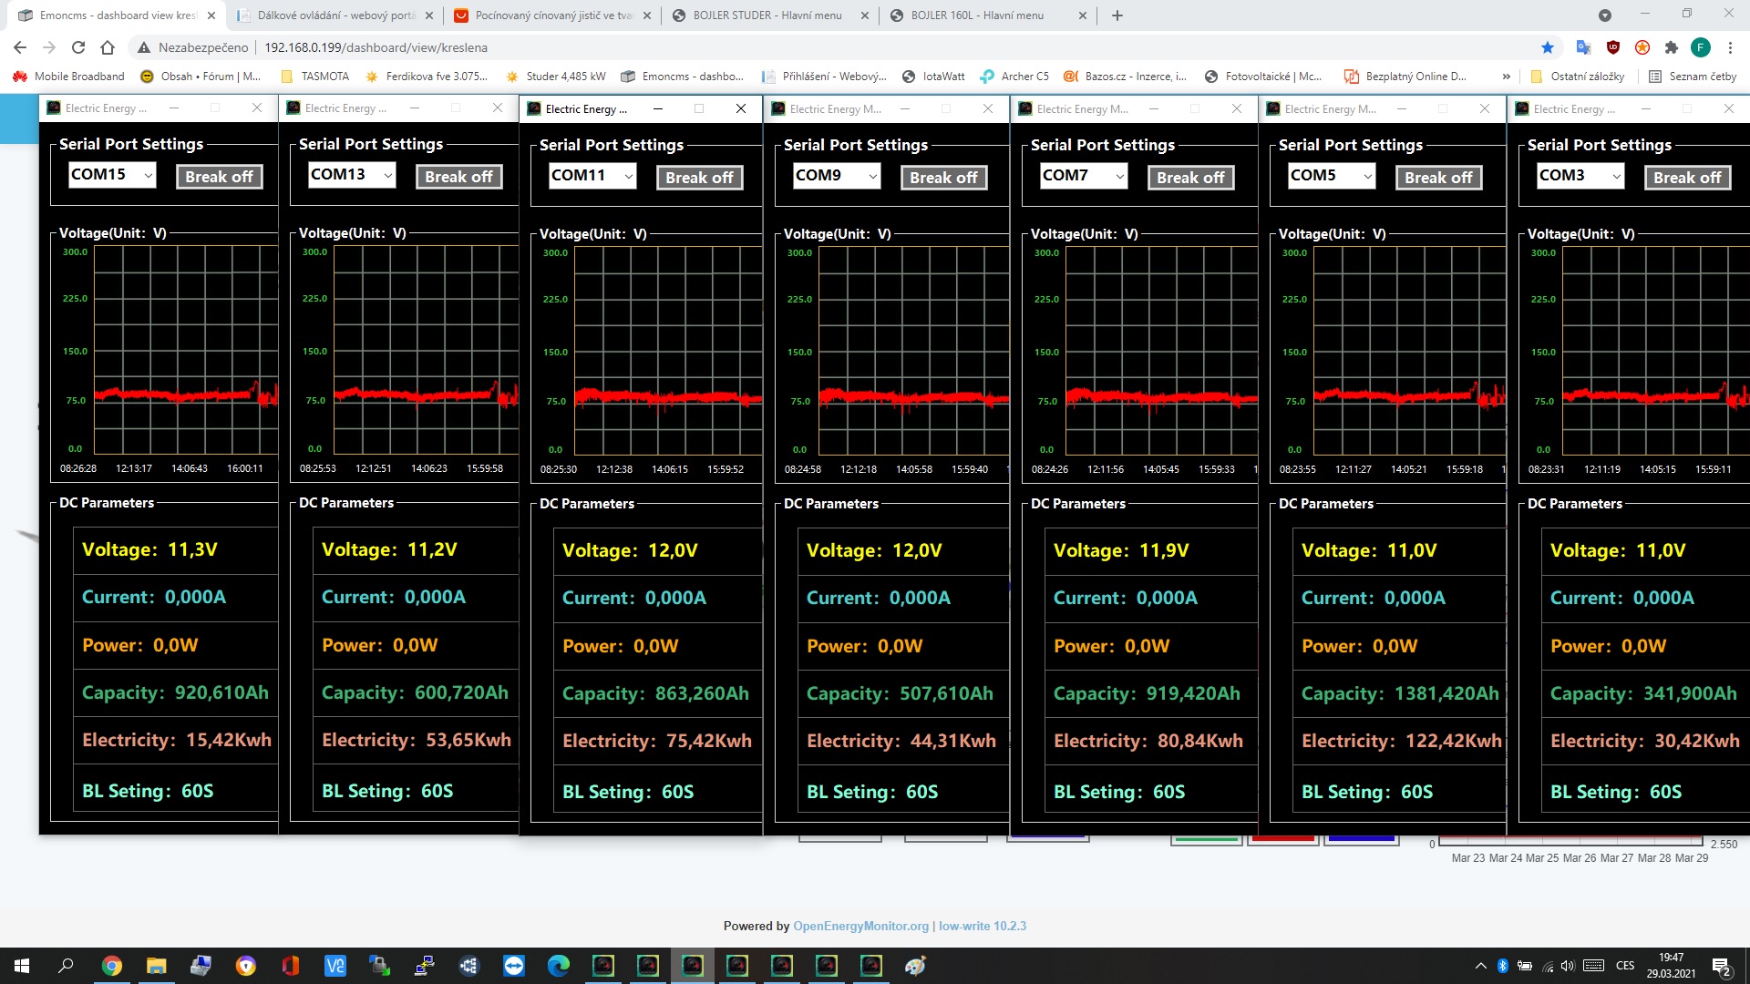This screenshot has width=1750, height=984.
Task: Open Microsoft Edge from the taskbar
Action: (559, 966)
